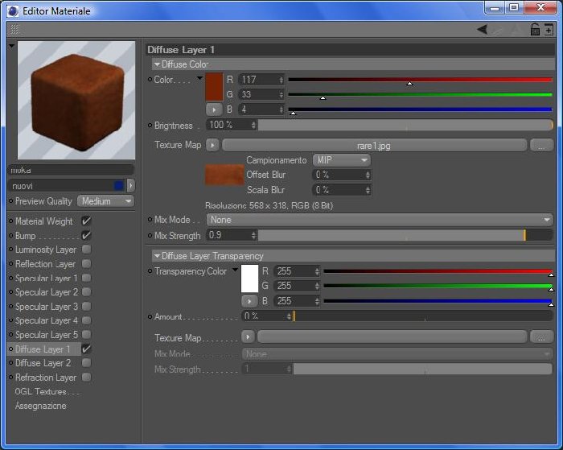Click the diffuse red channel slider
563x450 pixels.
(420, 80)
